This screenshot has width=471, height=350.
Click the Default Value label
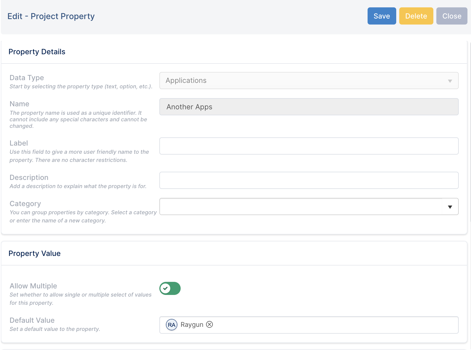pos(32,320)
